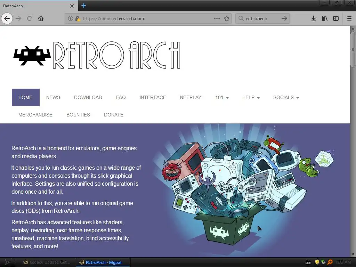Image resolution: width=356 pixels, height=267 pixels.
Task: Open the INTERFACE page
Action: 153,97
